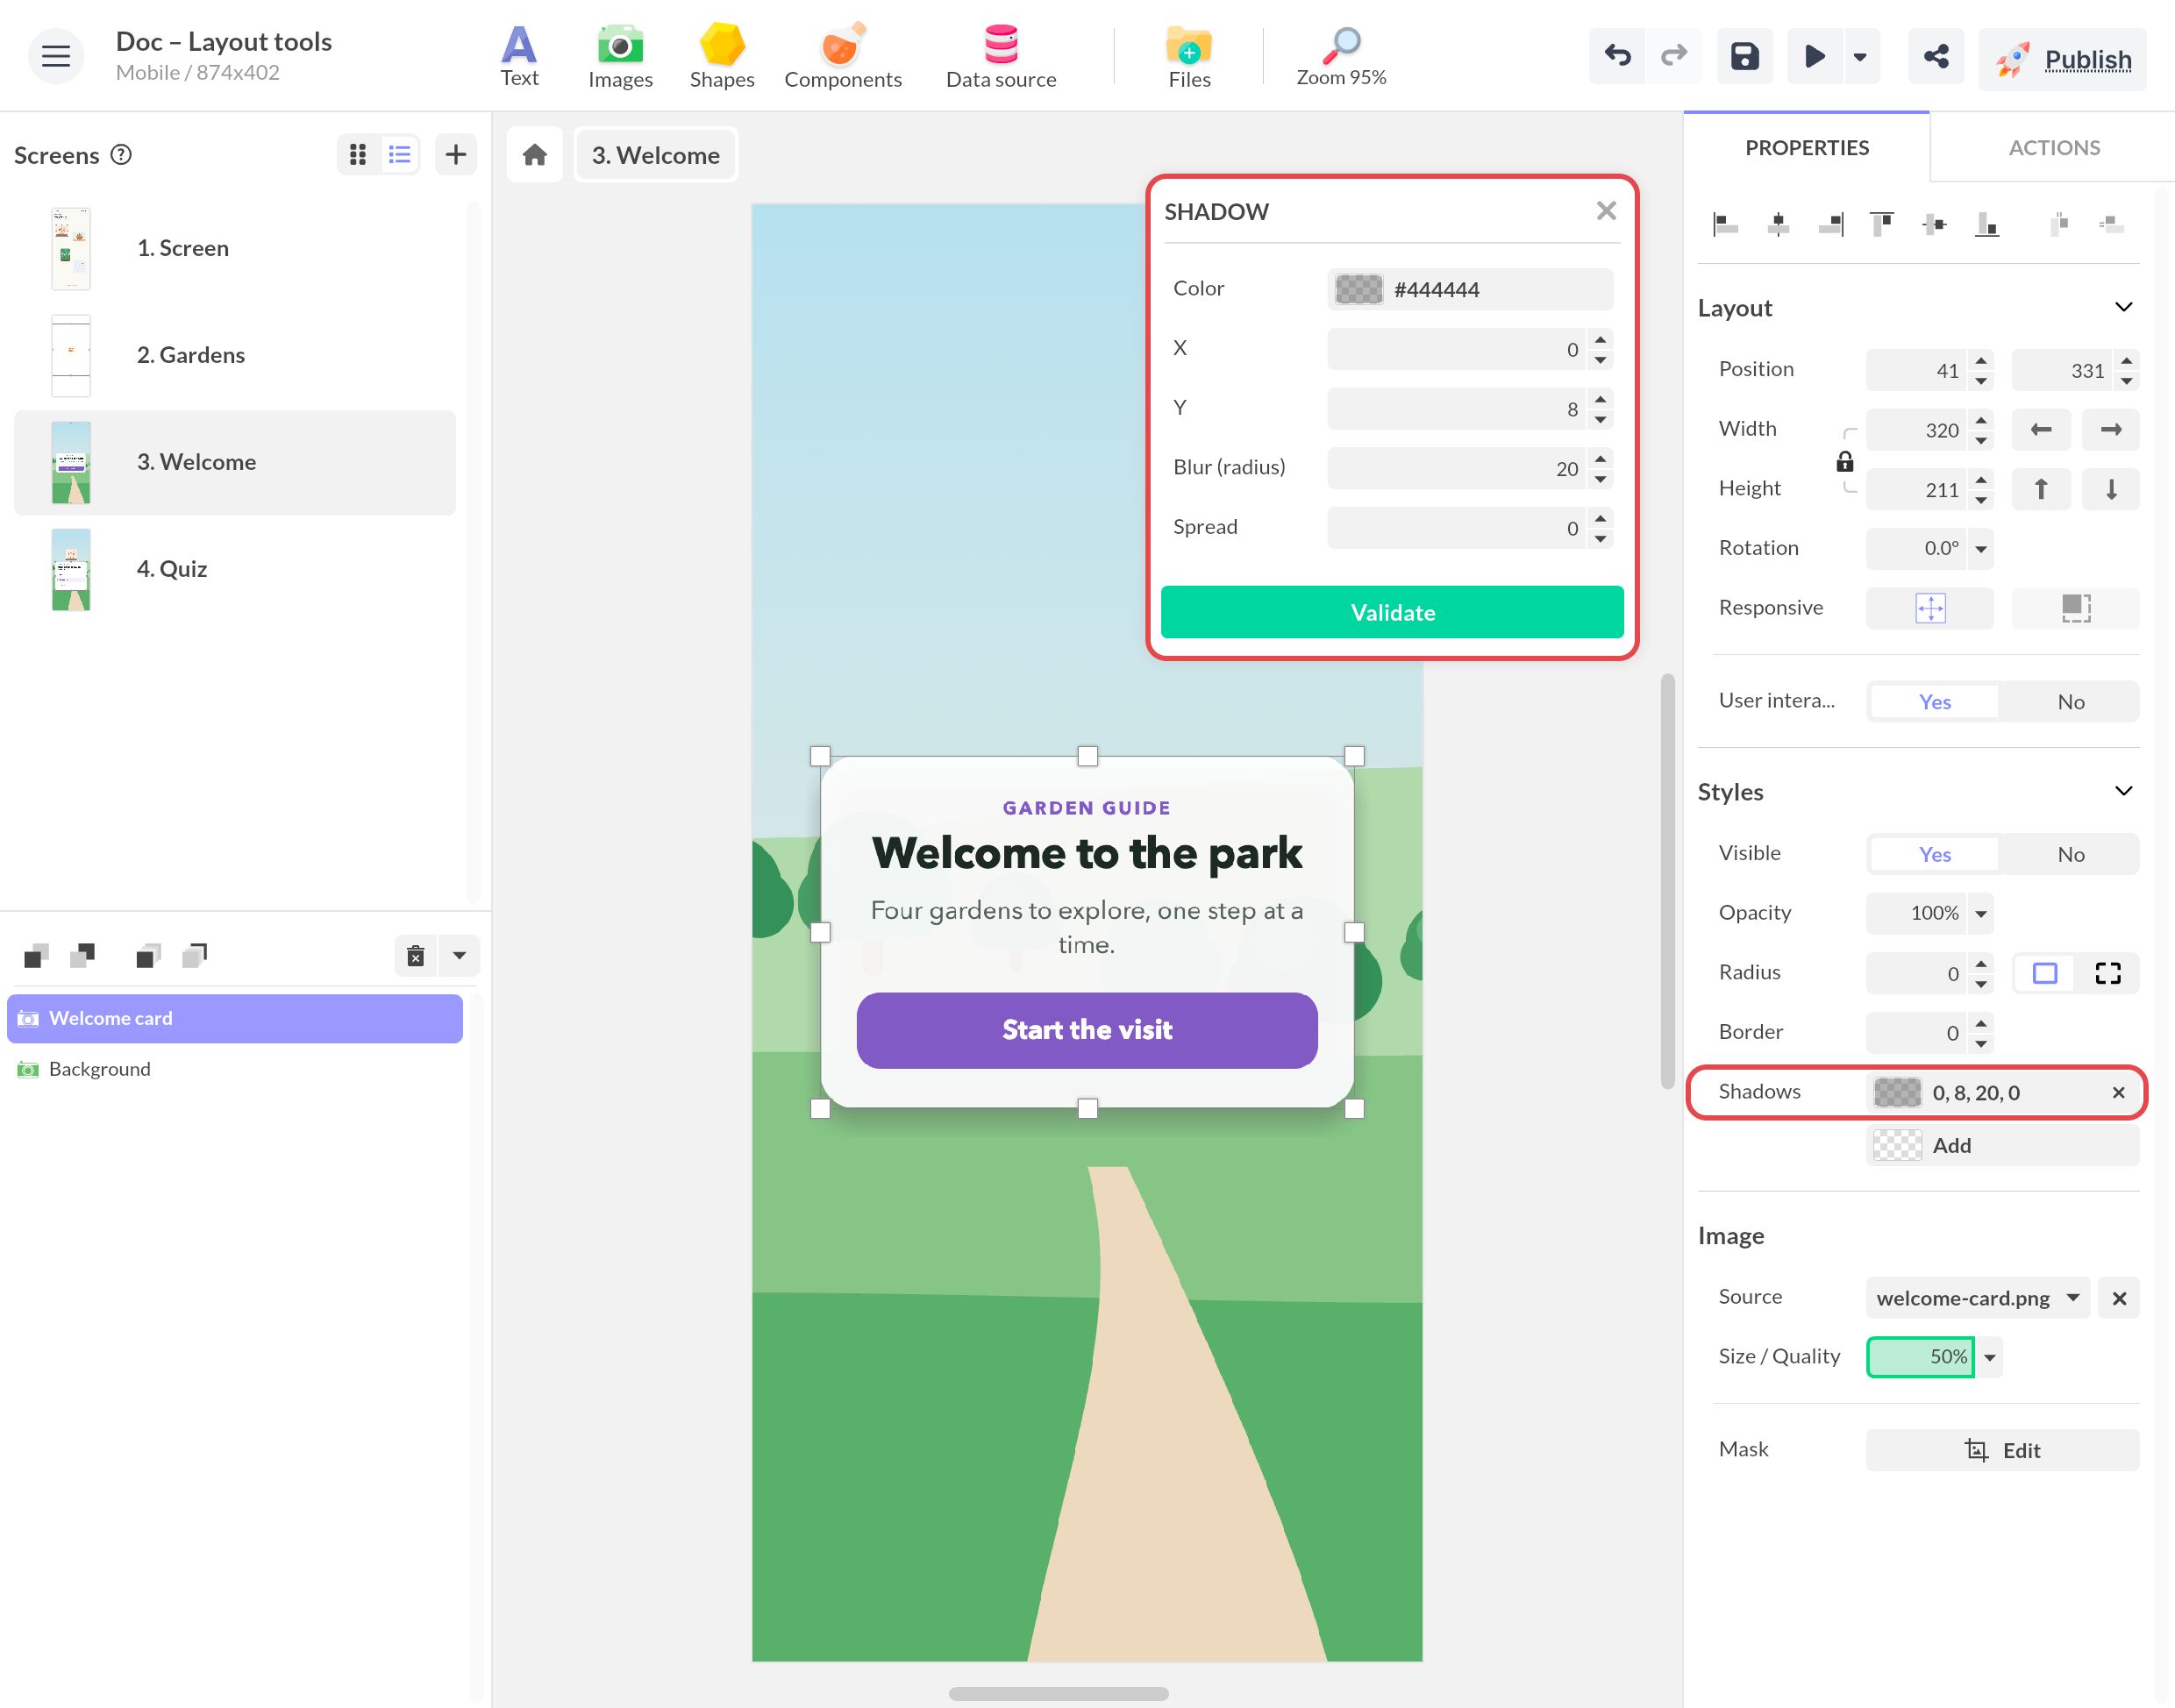
Task: Switch screens panel to grid view
Action: pos(358,154)
